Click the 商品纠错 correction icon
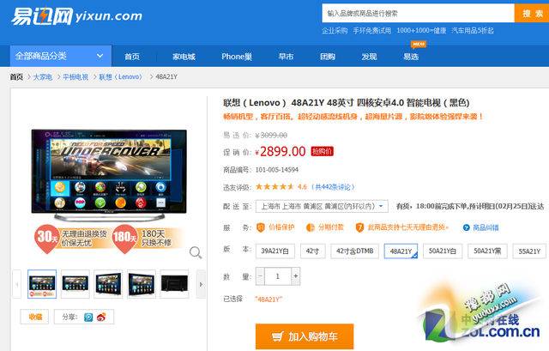The height and width of the screenshot is (351, 549). click(467, 227)
